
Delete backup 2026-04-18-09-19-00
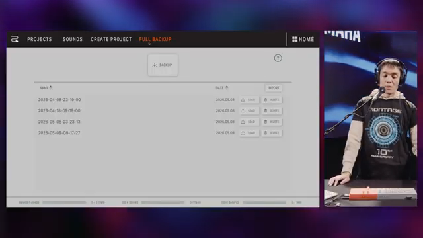click(272, 111)
